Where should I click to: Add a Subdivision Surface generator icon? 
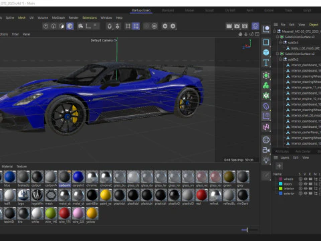[x=266, y=76]
